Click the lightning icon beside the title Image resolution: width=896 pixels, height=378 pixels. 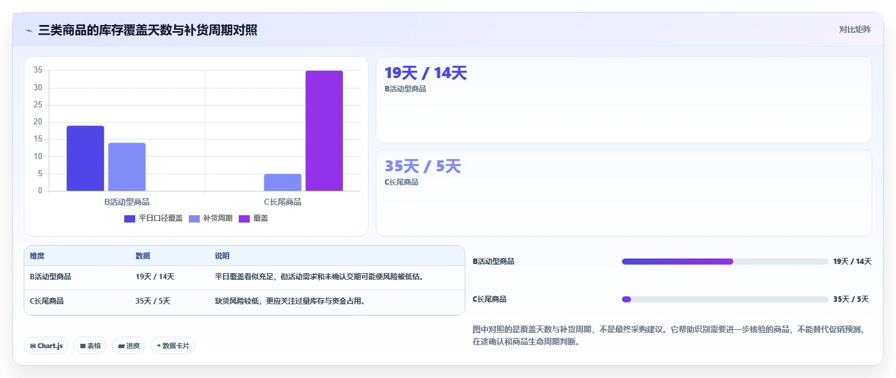pyautogui.click(x=29, y=30)
